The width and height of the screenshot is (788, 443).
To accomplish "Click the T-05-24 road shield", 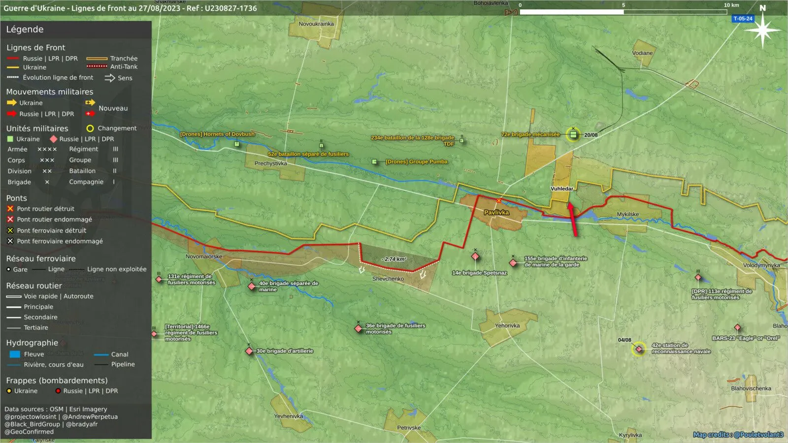I will tap(743, 19).
